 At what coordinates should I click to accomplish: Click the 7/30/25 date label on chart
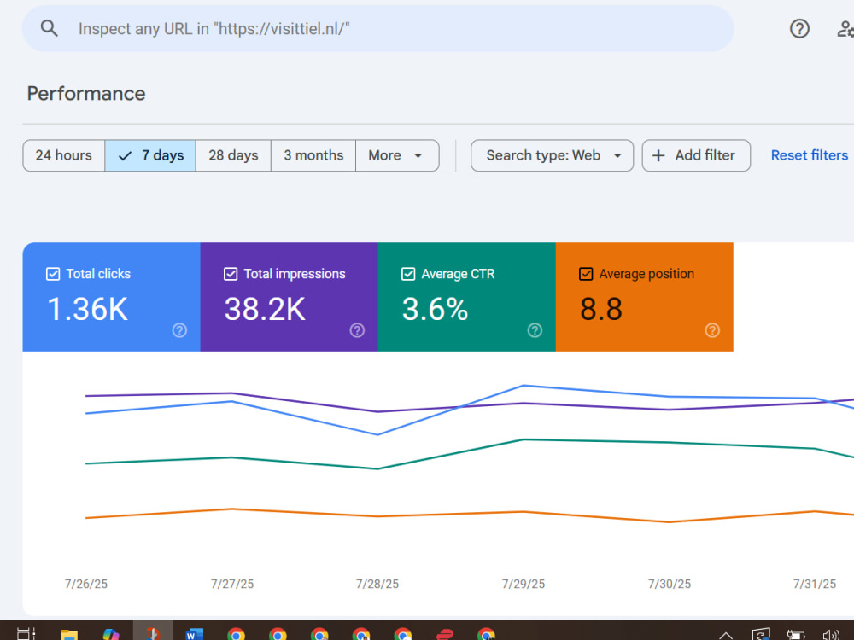[670, 584]
